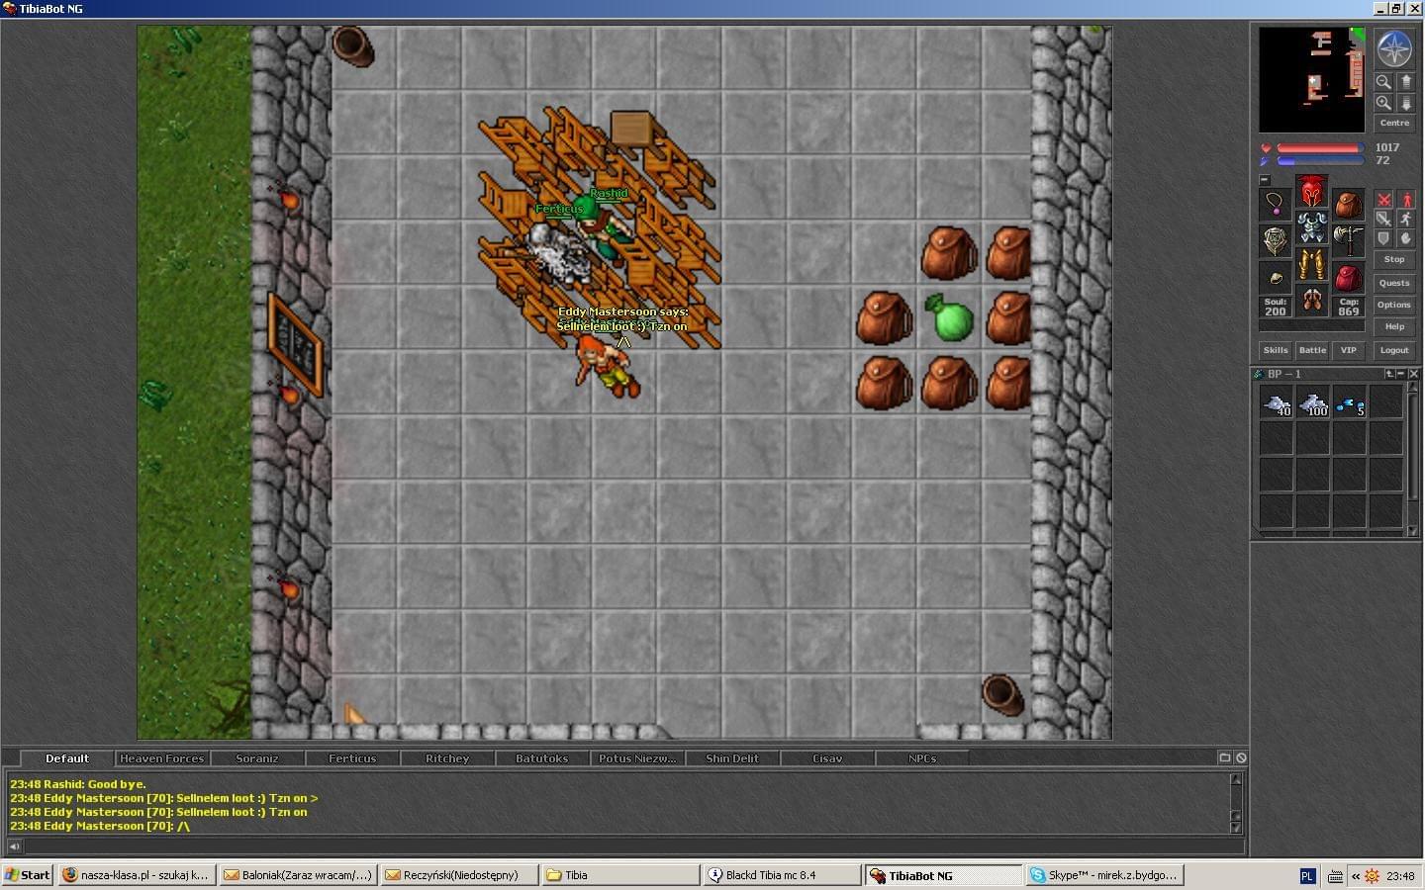Switch to the Ritchey chat tab
Screen dimensions: 1425x890
447,758
